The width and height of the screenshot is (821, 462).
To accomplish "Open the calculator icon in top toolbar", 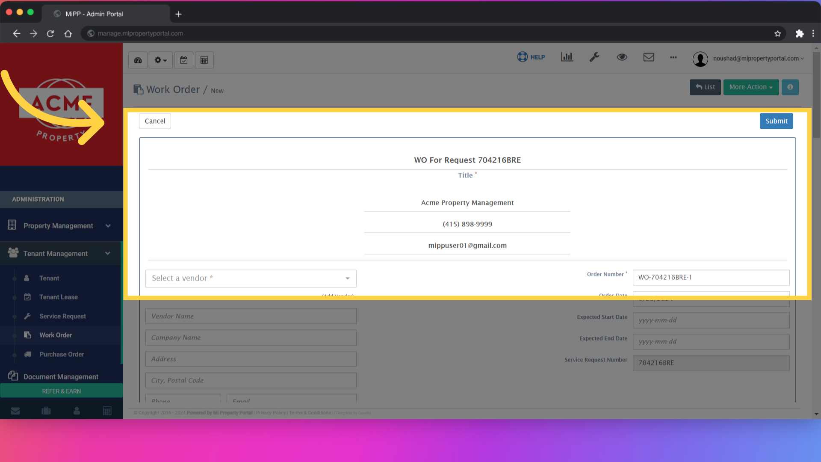I will 204,60.
